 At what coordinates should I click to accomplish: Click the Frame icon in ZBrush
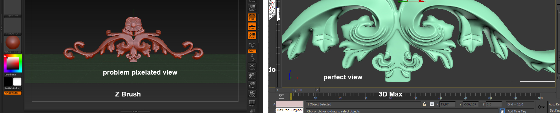[x=252, y=67]
